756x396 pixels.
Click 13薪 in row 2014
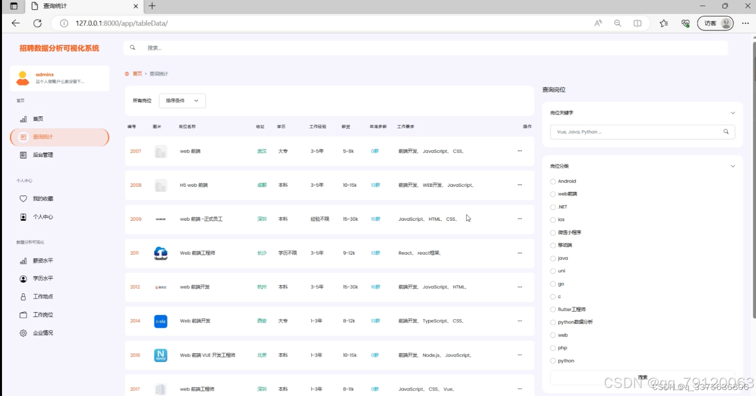(x=376, y=321)
